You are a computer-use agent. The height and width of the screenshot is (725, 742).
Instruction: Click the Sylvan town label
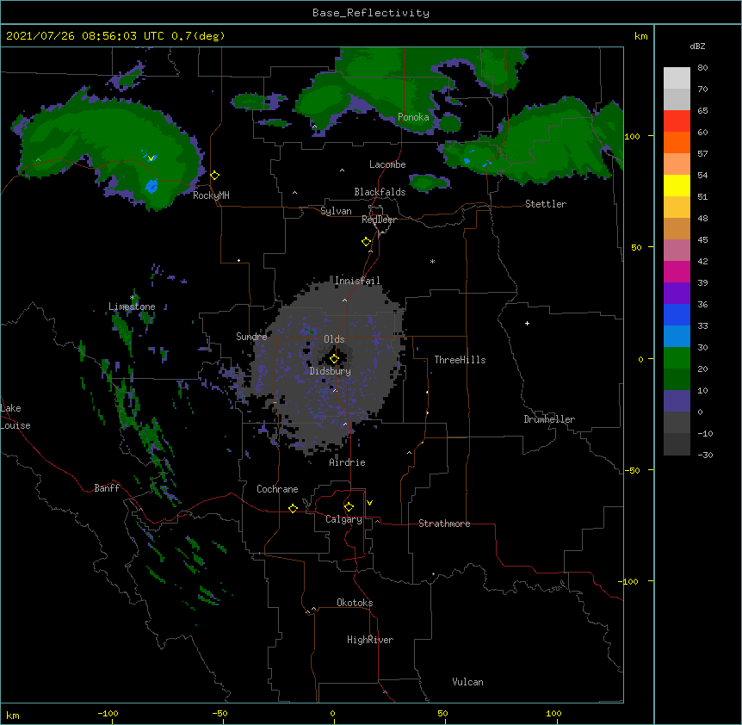(336, 211)
